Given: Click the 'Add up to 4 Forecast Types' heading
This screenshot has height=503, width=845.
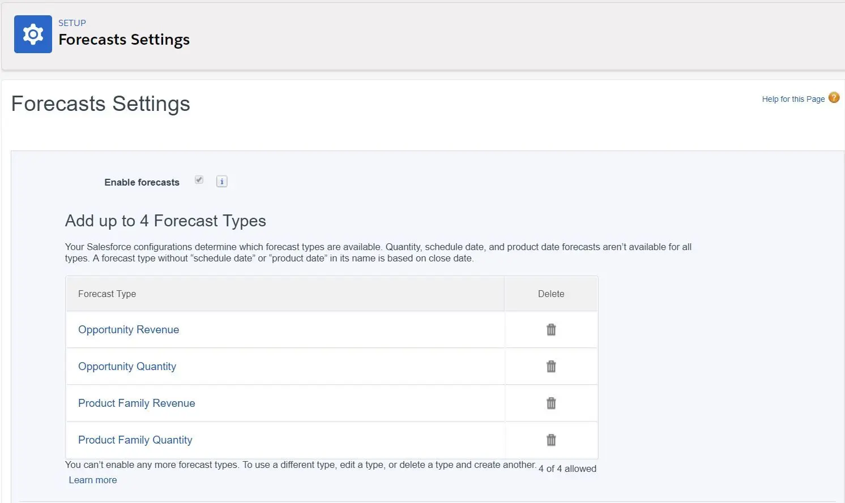Looking at the screenshot, I should (165, 221).
